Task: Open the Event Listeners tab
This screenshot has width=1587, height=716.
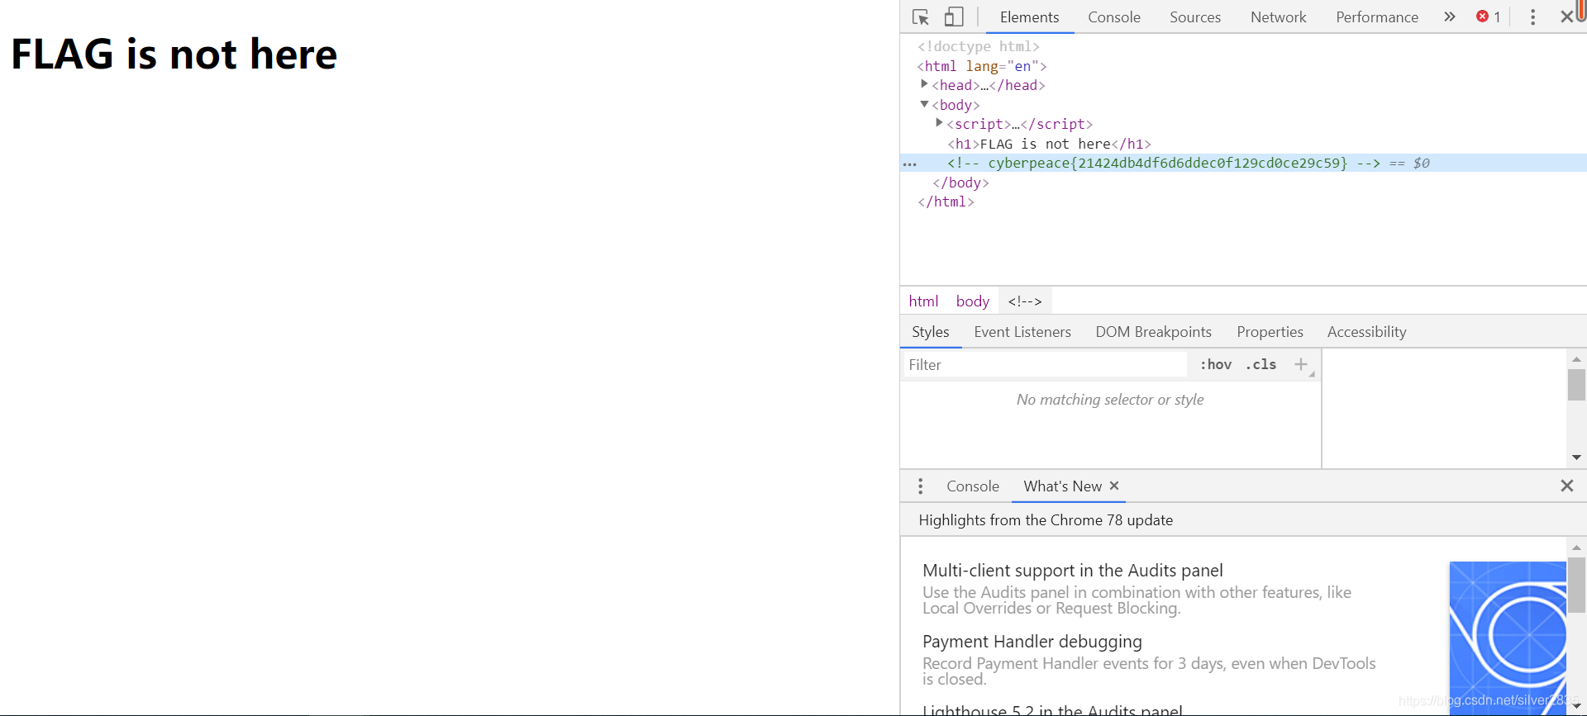Action: click(1022, 332)
